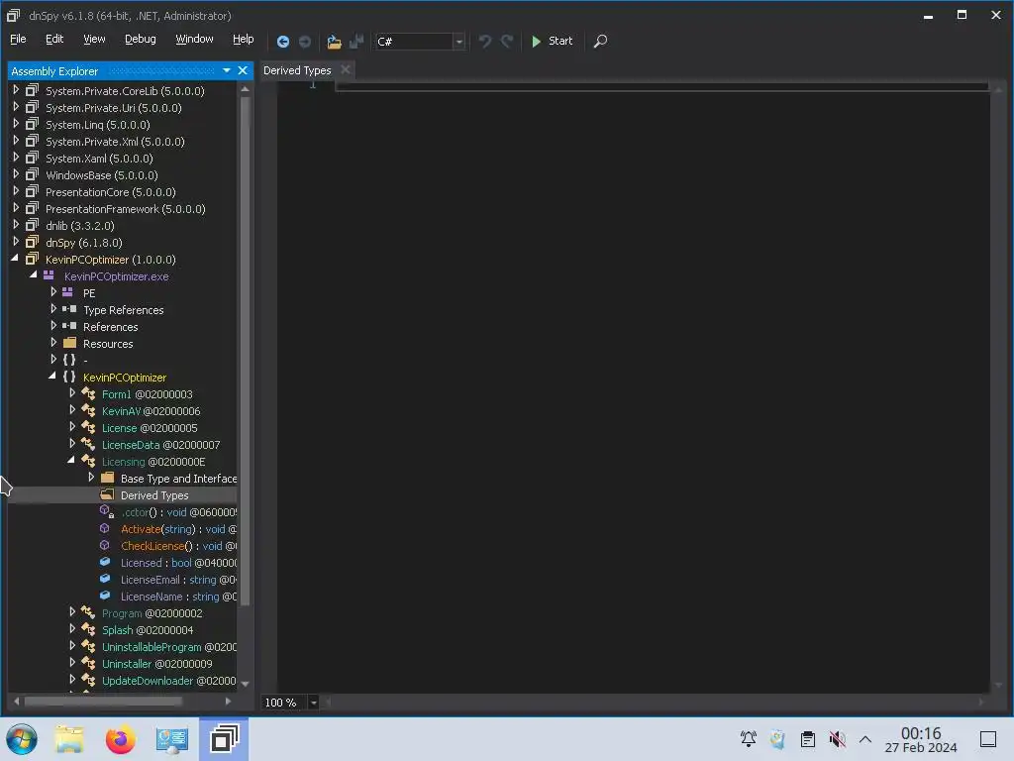Open search with the magnifier icon

(x=600, y=42)
